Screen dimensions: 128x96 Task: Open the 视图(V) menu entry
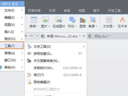click(12, 25)
